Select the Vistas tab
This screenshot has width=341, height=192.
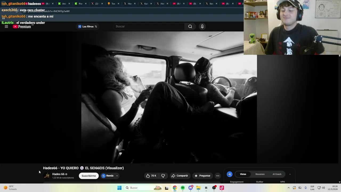243,174
